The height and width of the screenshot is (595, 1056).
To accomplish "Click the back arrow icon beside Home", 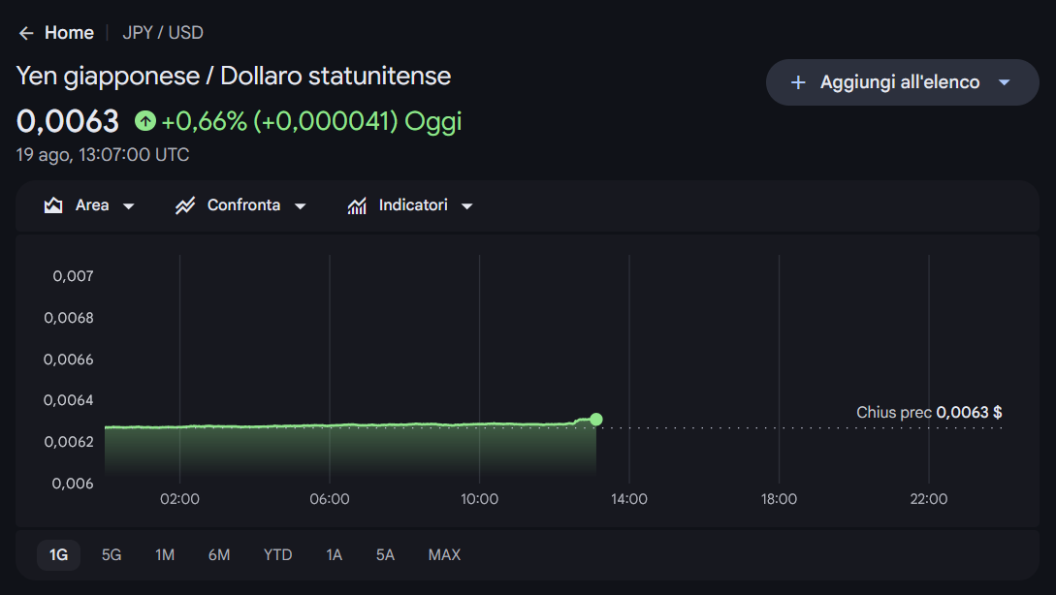I will click(26, 33).
